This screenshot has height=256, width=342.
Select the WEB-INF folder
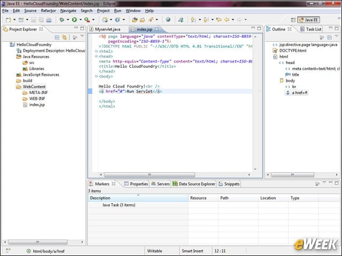pyautogui.click(x=34, y=99)
